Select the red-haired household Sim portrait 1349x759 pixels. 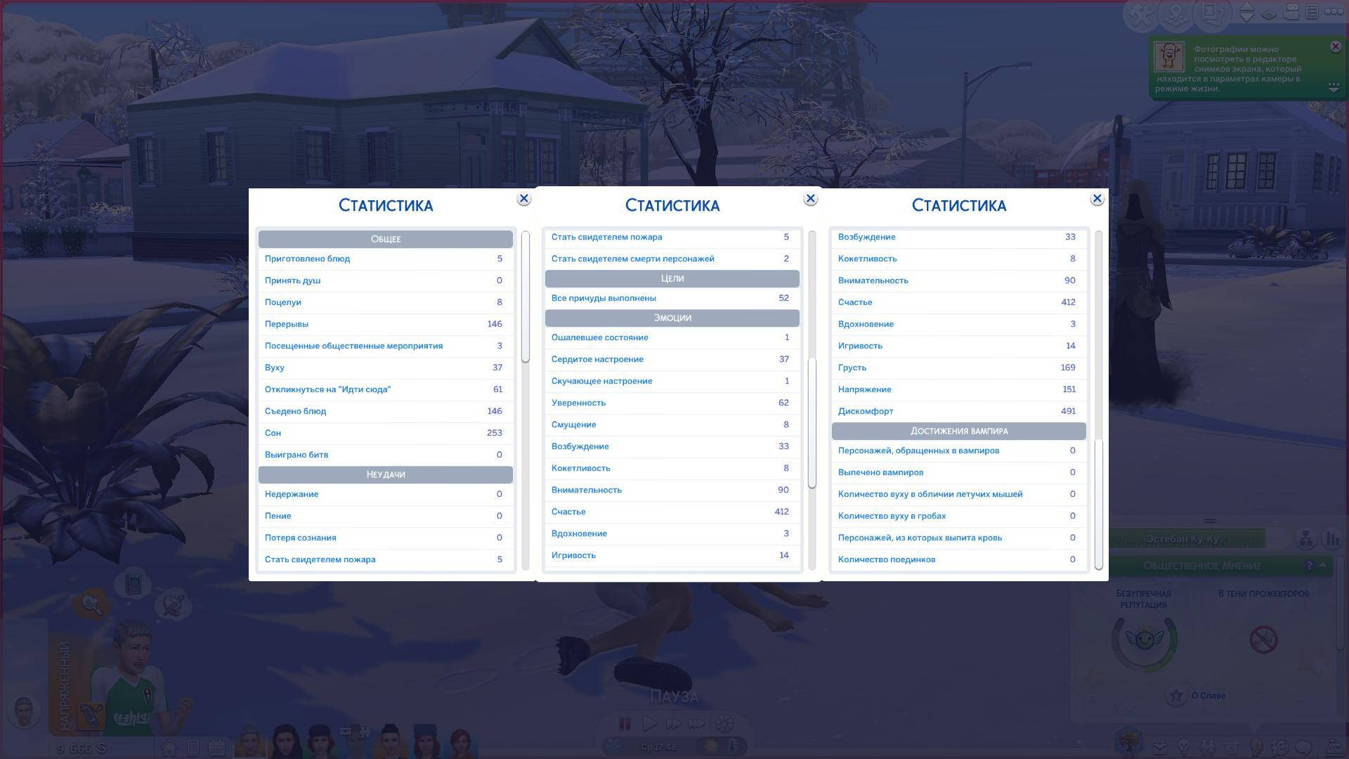tap(462, 743)
